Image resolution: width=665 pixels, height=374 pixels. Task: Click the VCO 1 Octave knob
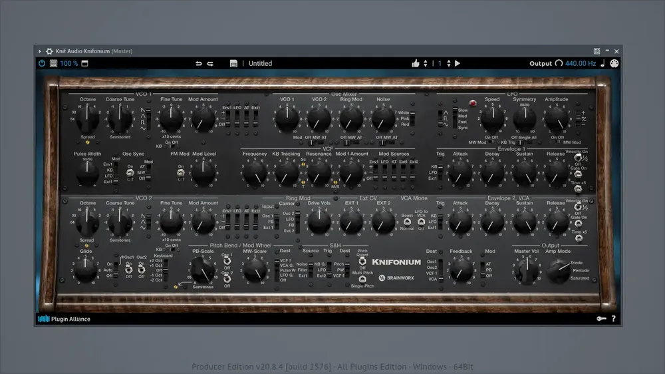point(87,119)
